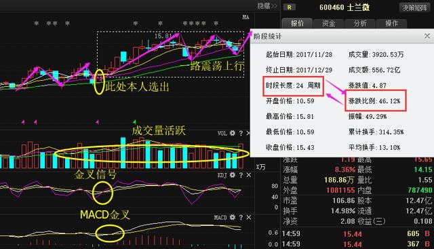Open MACD indicator help question mark
This screenshot has width=434, height=249.
coord(241,217)
